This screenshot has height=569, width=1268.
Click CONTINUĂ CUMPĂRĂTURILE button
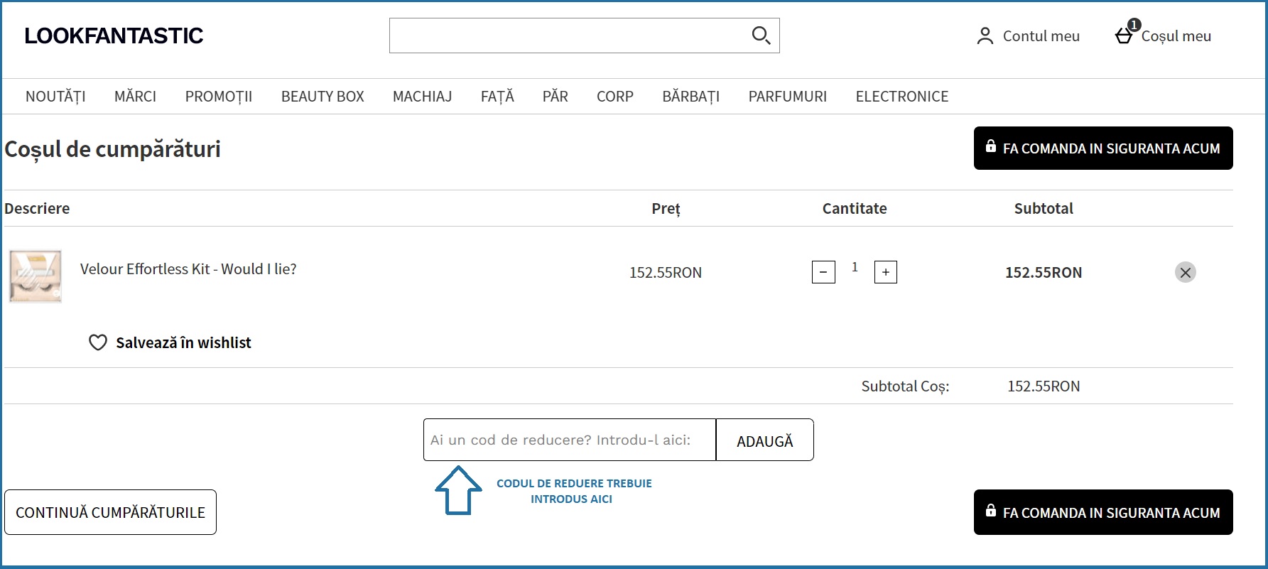(110, 512)
